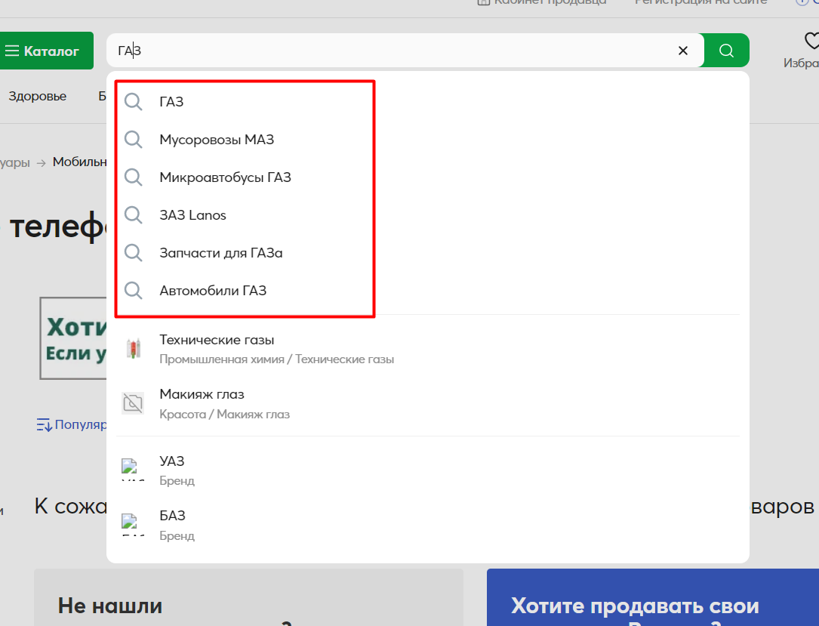
Task: Click the "Не нашли" gray card
Action: pyautogui.click(x=248, y=597)
